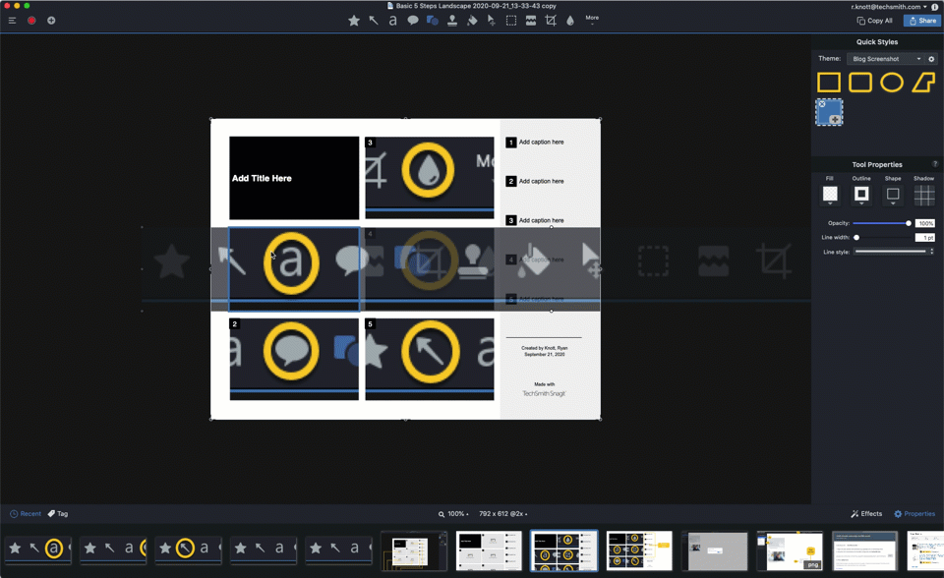
Task: Open the Outline color dropdown
Action: (861, 195)
